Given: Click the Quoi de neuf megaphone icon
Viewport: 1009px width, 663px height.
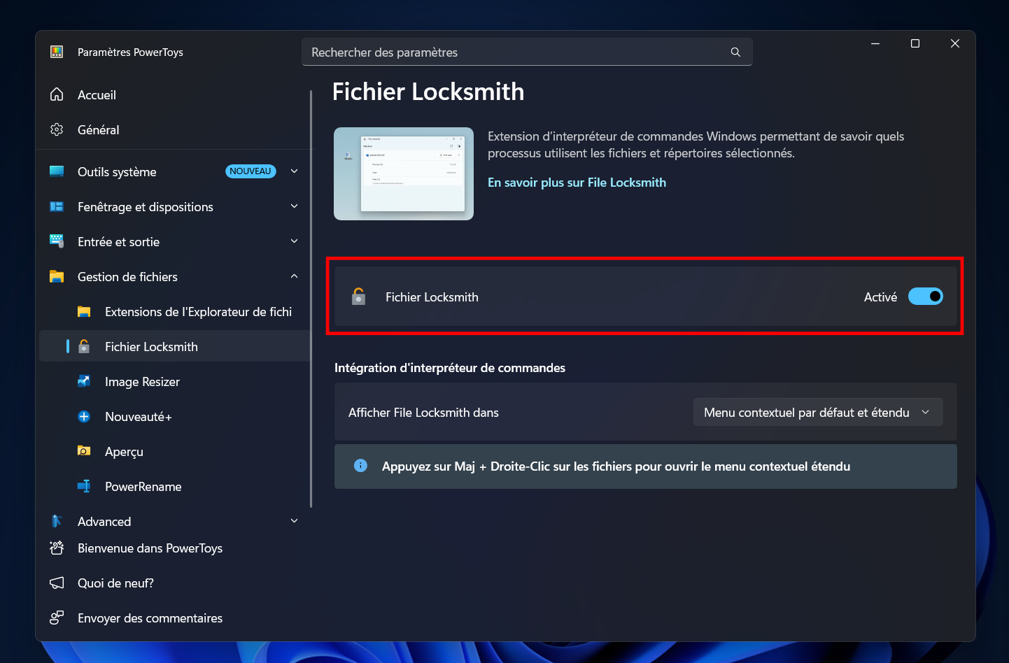Looking at the screenshot, I should pos(57,583).
